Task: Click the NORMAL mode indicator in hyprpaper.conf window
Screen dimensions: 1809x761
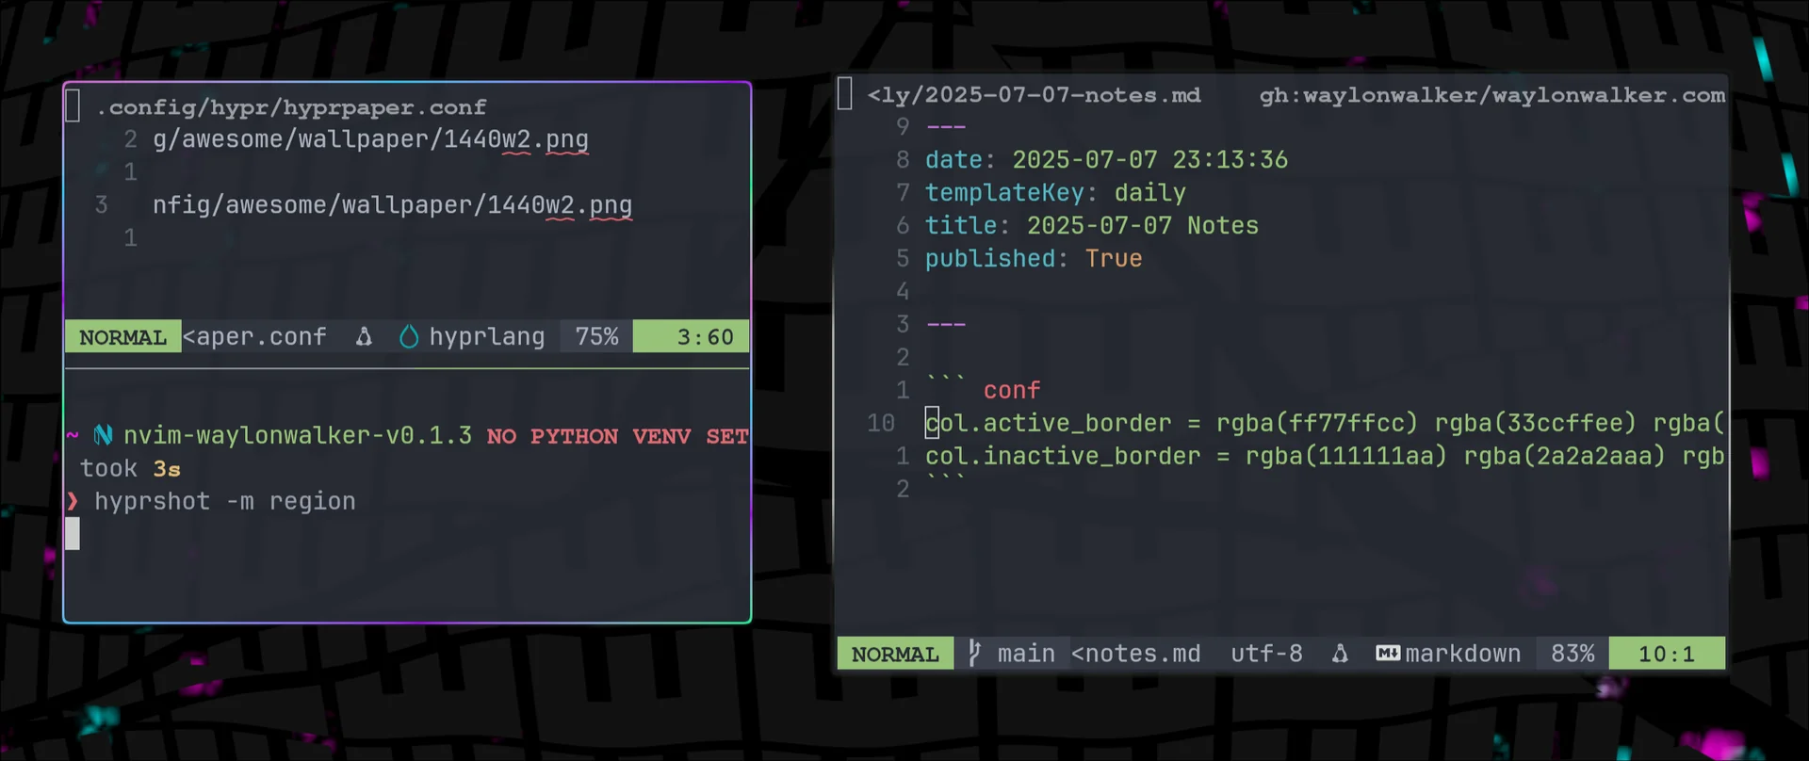Action: 122,337
